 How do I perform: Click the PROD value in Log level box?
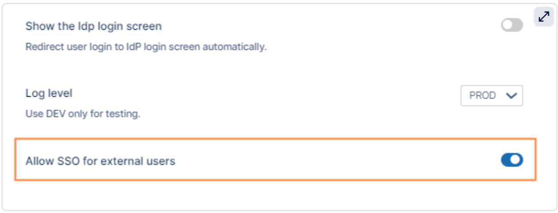(482, 95)
